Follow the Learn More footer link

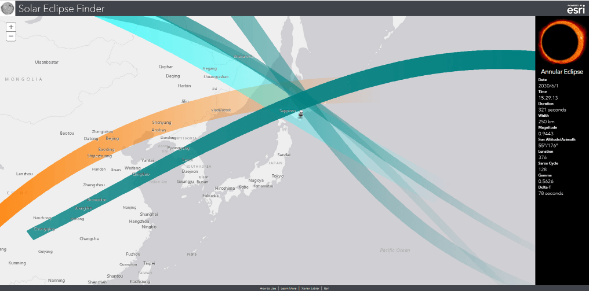(289, 288)
